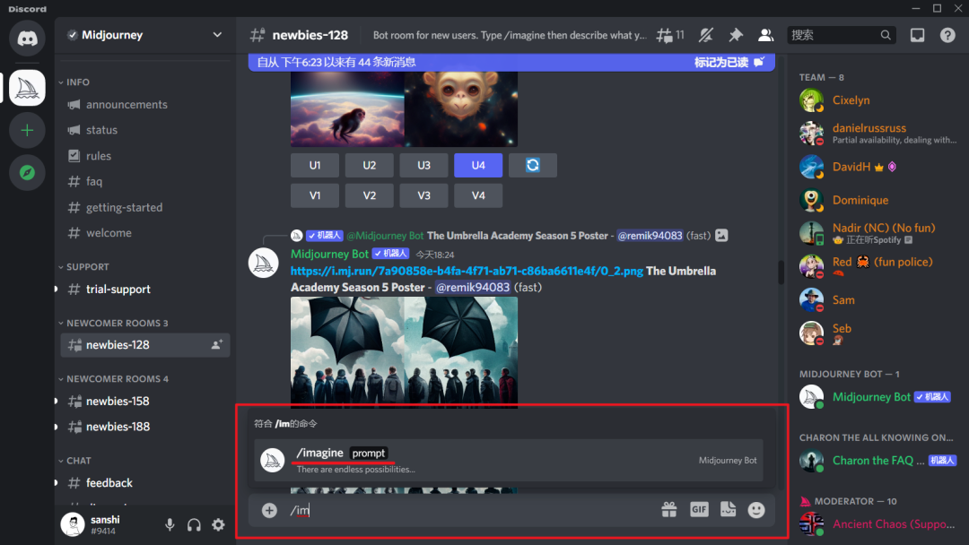Open the gift Nitro icon
Viewport: 969px width, 545px height.
[x=668, y=510]
